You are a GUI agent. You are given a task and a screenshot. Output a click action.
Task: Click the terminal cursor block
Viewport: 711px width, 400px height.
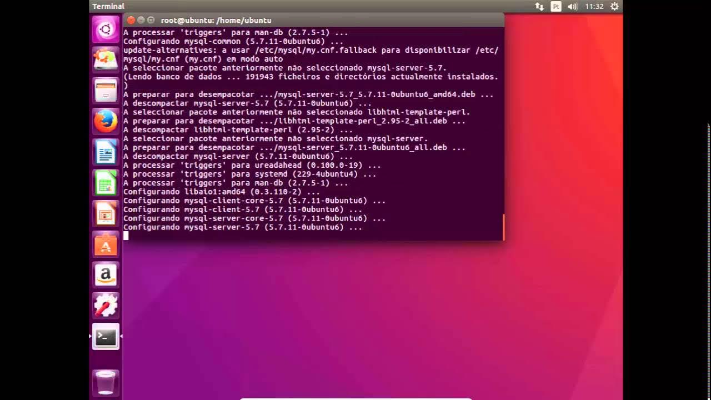[x=126, y=236]
